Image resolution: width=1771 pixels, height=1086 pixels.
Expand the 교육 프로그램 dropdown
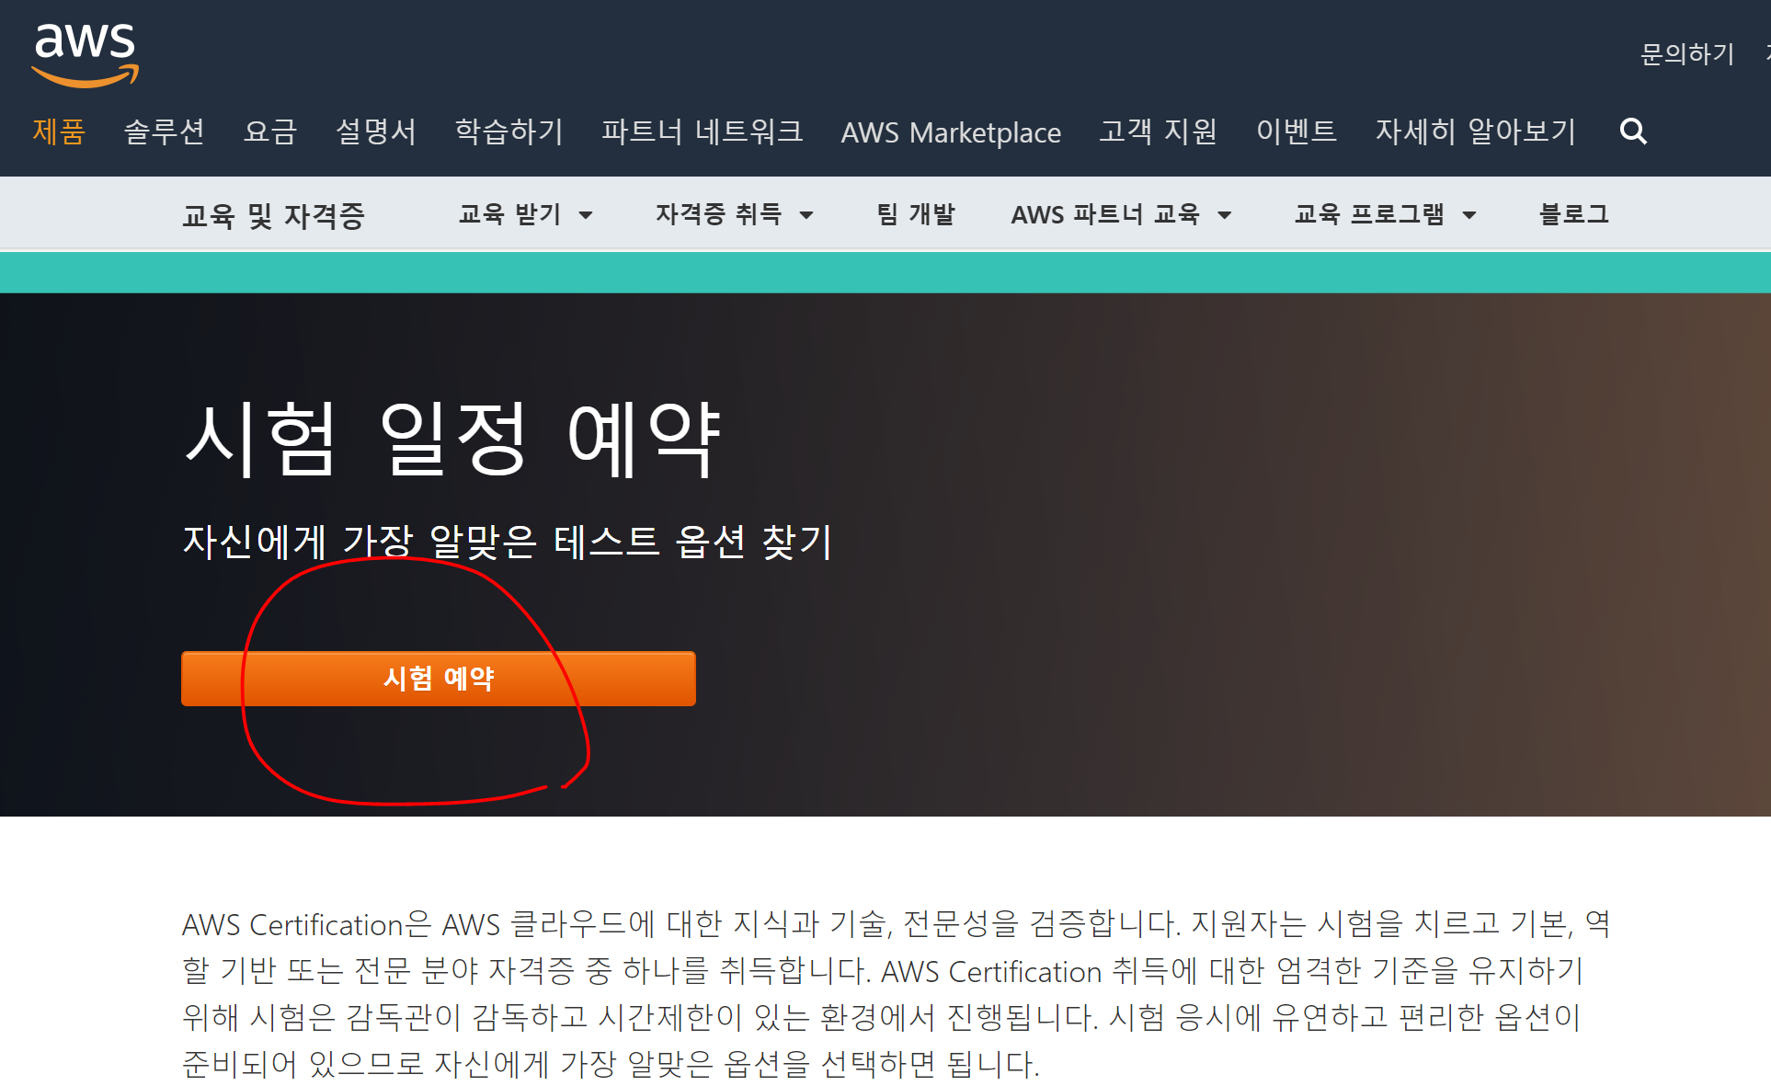(1385, 215)
